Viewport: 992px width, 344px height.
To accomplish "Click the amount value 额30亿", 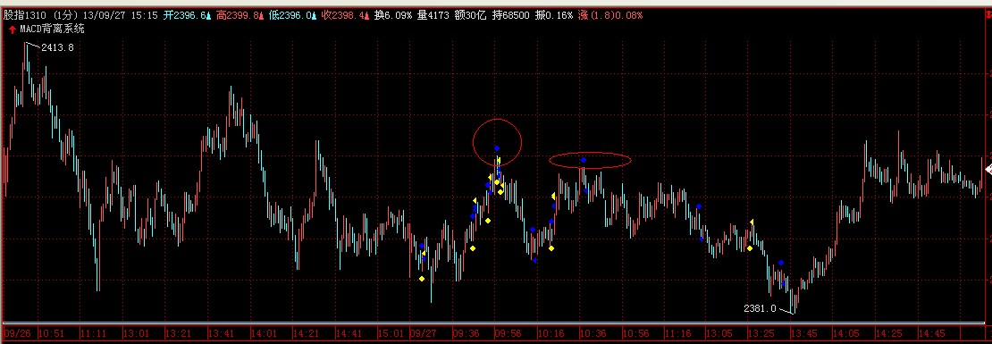I will pos(469,16).
